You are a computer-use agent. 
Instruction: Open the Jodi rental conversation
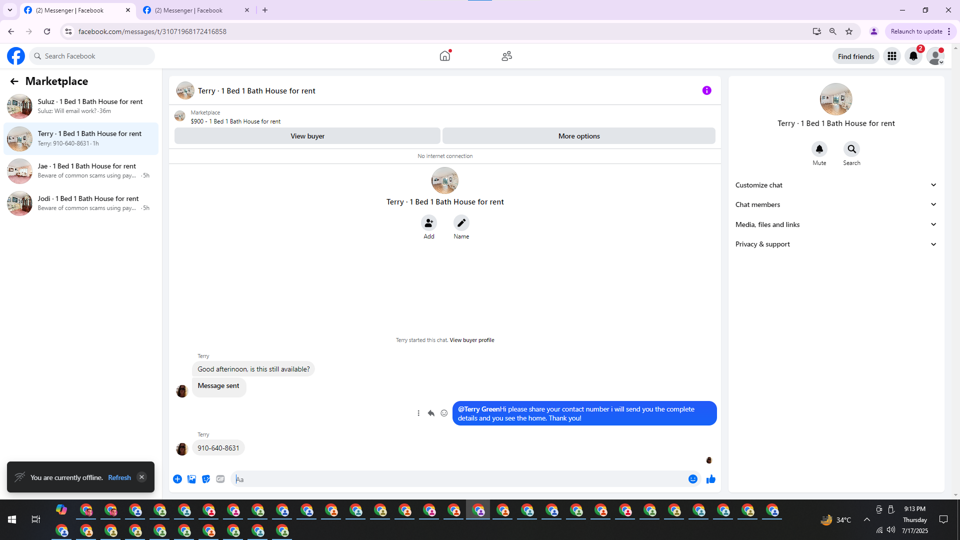point(81,203)
